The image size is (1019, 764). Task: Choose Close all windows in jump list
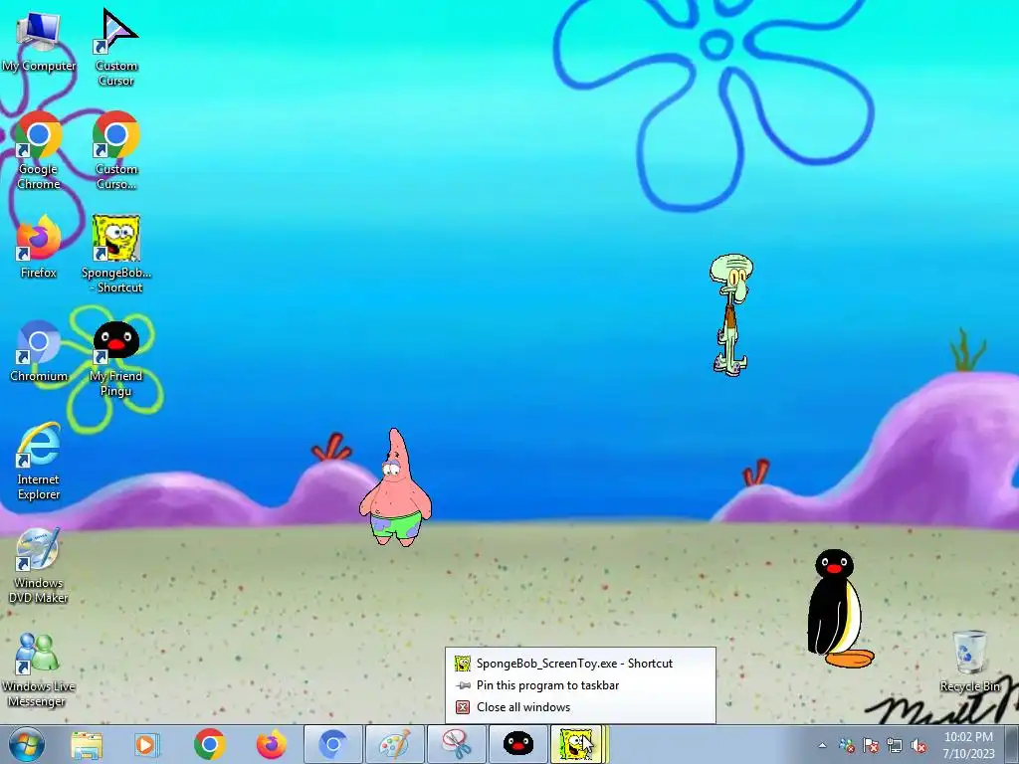[x=580, y=707]
